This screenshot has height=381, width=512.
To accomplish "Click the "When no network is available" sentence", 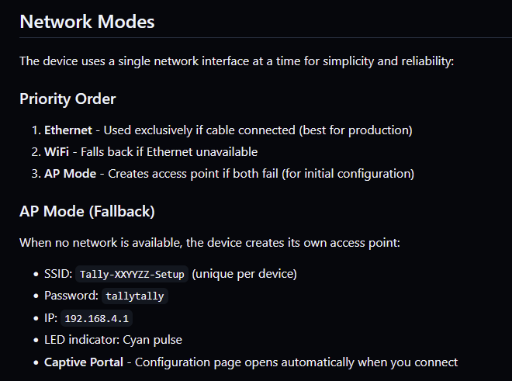I will click(x=209, y=243).
